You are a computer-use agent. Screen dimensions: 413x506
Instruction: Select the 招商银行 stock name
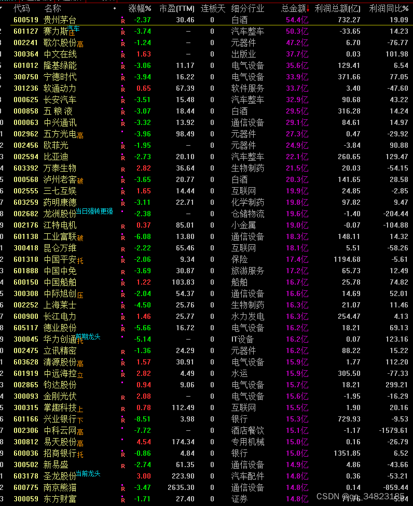click(60, 454)
